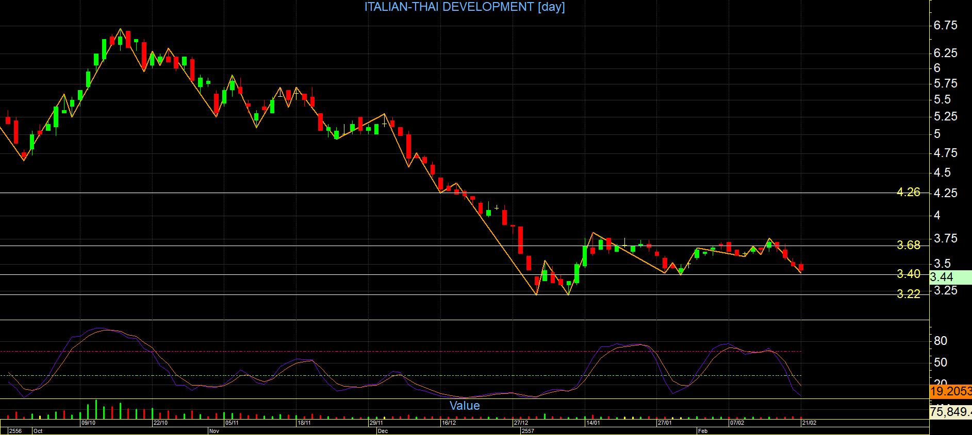This screenshot has height=435, width=972.
Task: Click the 5.5 price axis label
Action: coord(942,99)
